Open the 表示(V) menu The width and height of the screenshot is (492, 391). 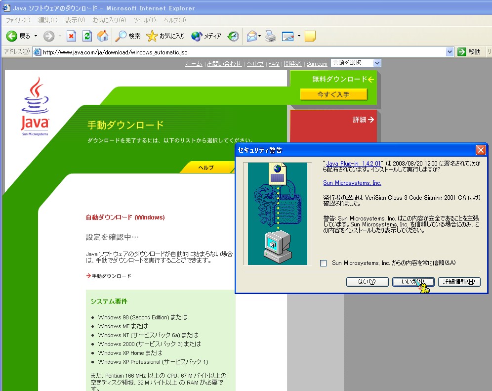click(x=75, y=20)
